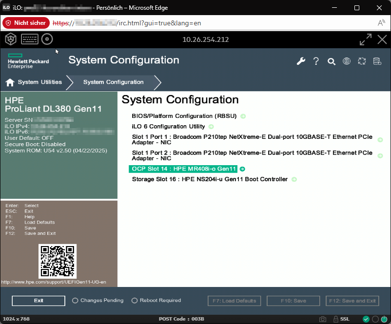Click the magnifying glass search icon
Screen dimensions: 391x324
(332, 61)
